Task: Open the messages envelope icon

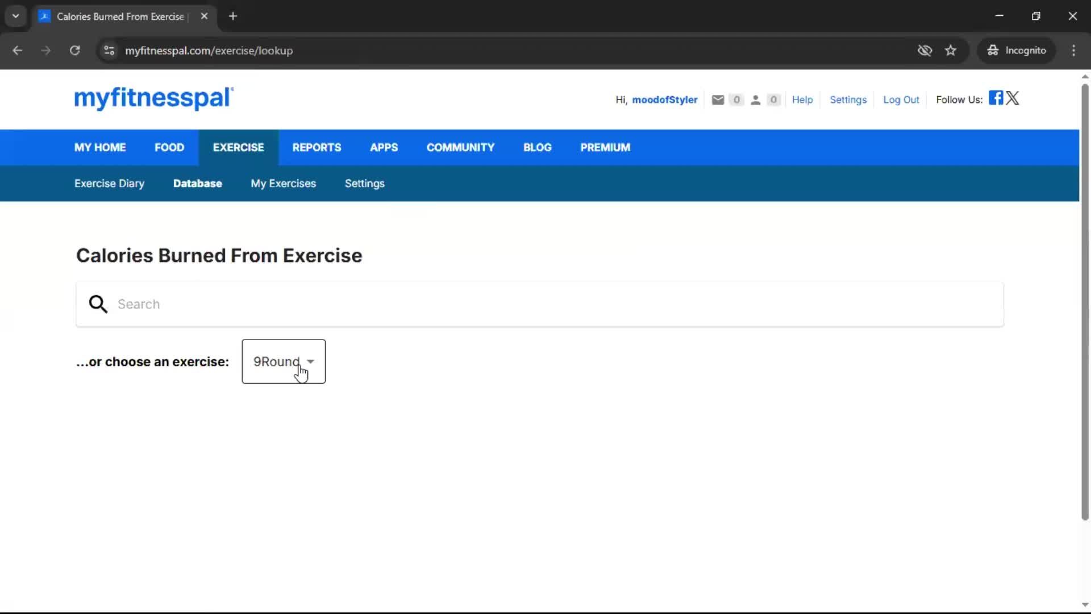Action: [718, 99]
